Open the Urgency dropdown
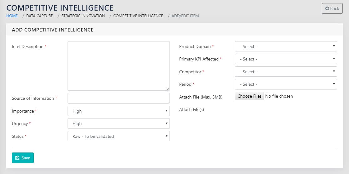The height and width of the screenshot is (174, 349). (119, 123)
